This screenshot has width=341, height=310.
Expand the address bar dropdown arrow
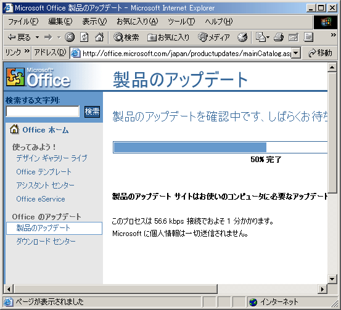point(295,53)
